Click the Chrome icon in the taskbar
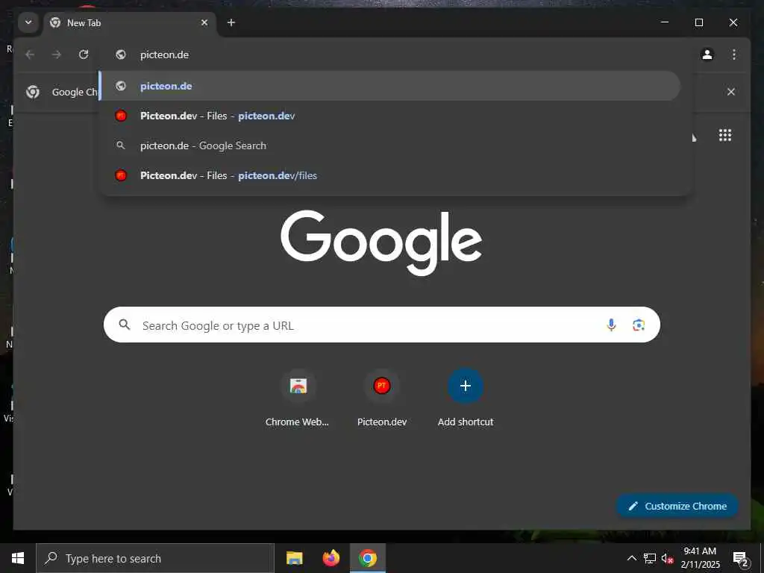The height and width of the screenshot is (573, 764). [368, 558]
